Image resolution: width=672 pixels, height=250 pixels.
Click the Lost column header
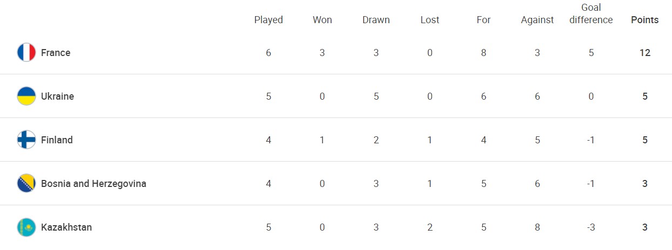[x=430, y=20]
